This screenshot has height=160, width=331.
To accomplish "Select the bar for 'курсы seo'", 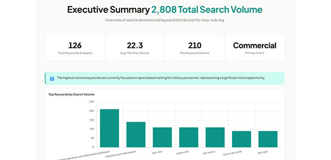I will pyautogui.click(x=188, y=137).
